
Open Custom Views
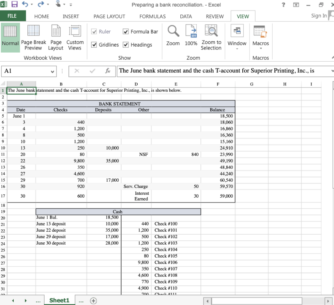point(75,37)
